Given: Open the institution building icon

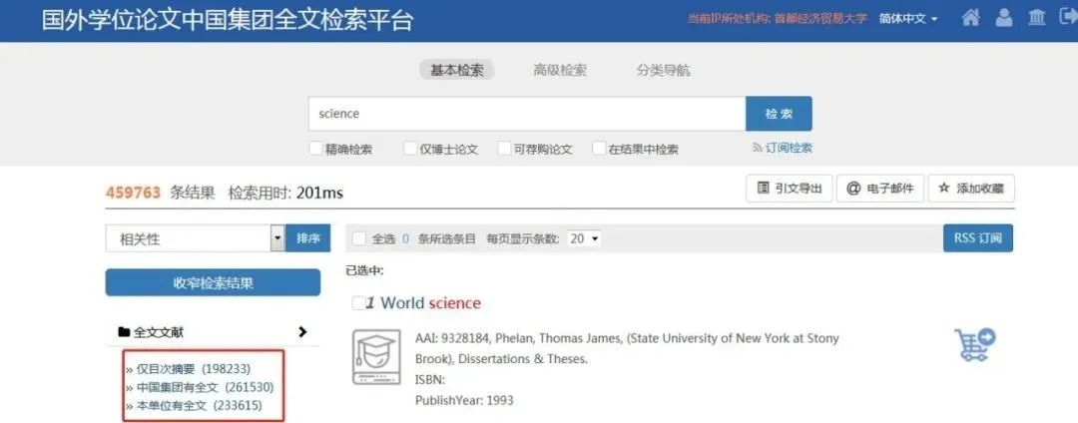Looking at the screenshot, I should (x=1037, y=19).
